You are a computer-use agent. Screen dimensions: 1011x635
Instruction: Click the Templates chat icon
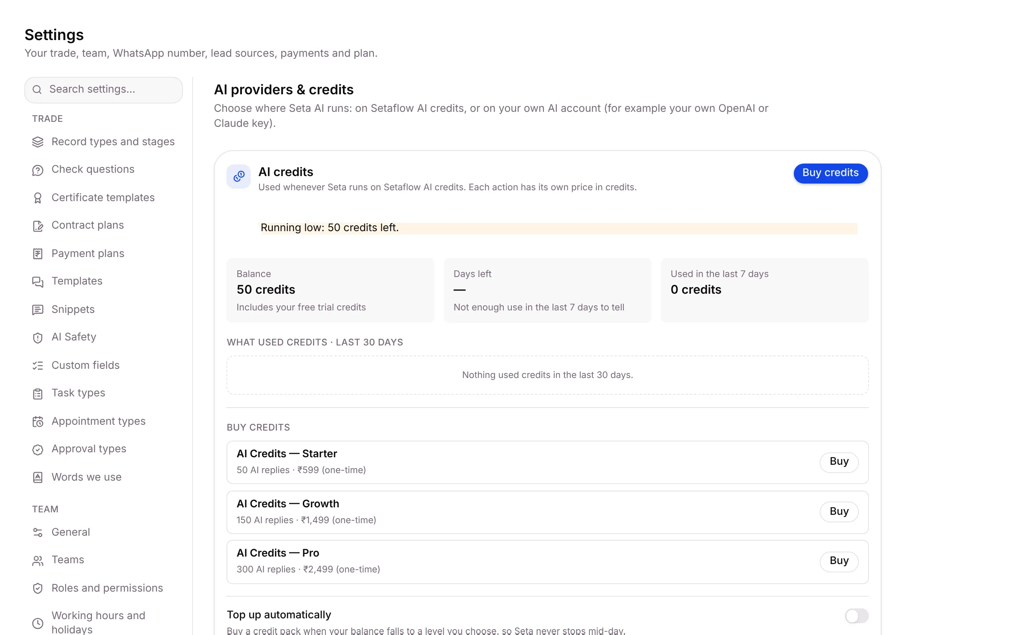(x=38, y=282)
